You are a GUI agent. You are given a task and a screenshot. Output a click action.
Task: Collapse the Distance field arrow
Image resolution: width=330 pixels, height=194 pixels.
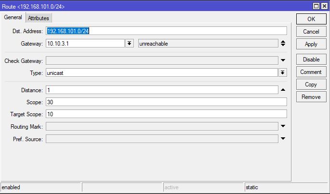(283, 90)
